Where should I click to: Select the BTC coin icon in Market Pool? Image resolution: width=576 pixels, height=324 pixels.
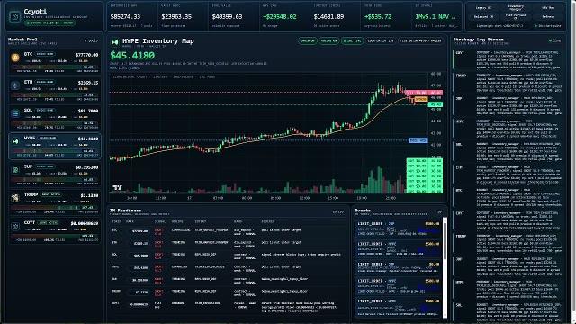(15, 58)
